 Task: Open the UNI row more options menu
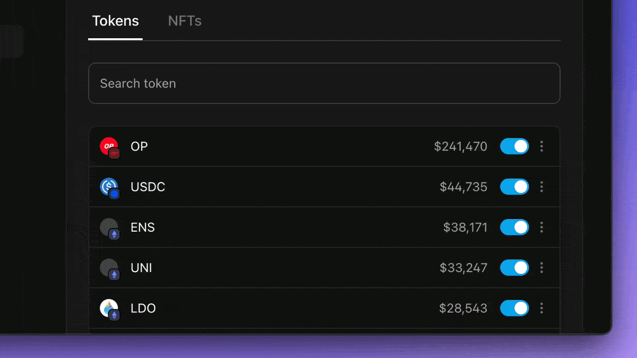[x=541, y=268]
